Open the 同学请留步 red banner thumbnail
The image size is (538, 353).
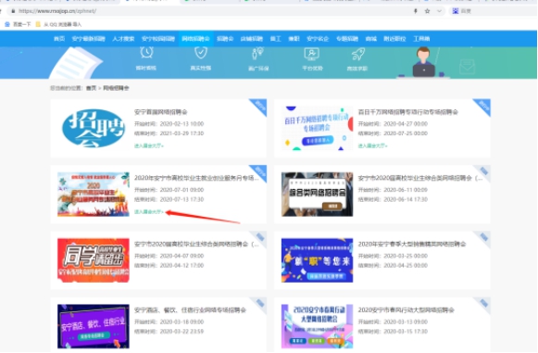click(94, 260)
